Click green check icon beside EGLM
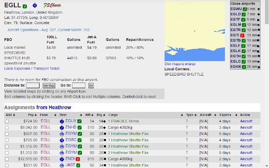Viewport: 269px width, 168px height. (x=244, y=25)
